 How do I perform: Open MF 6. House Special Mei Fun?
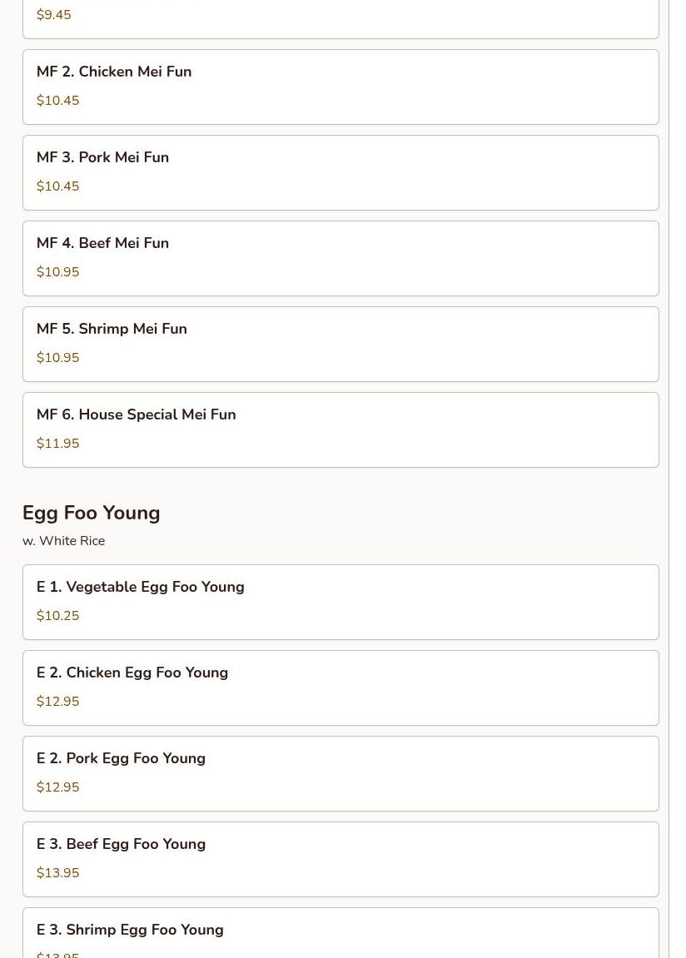pyautogui.click(x=341, y=430)
